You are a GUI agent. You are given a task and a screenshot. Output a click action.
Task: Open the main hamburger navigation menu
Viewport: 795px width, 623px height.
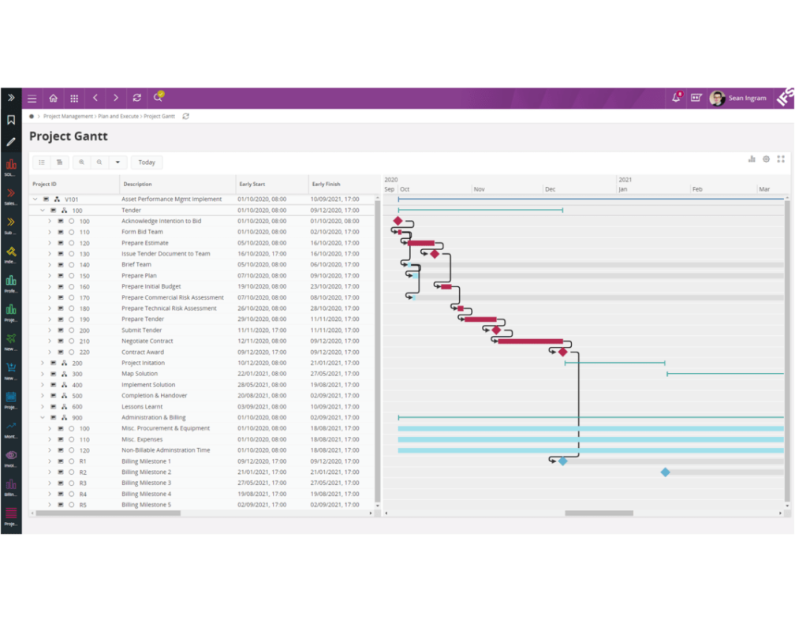pyautogui.click(x=32, y=98)
